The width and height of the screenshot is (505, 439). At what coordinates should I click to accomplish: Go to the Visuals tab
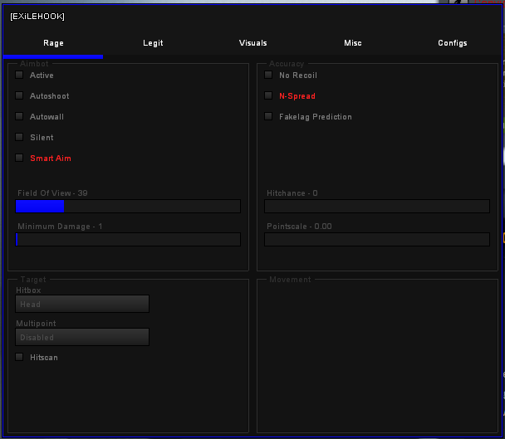(252, 43)
